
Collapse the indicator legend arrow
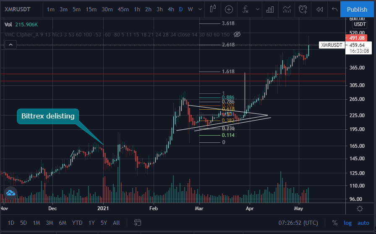click(10, 45)
